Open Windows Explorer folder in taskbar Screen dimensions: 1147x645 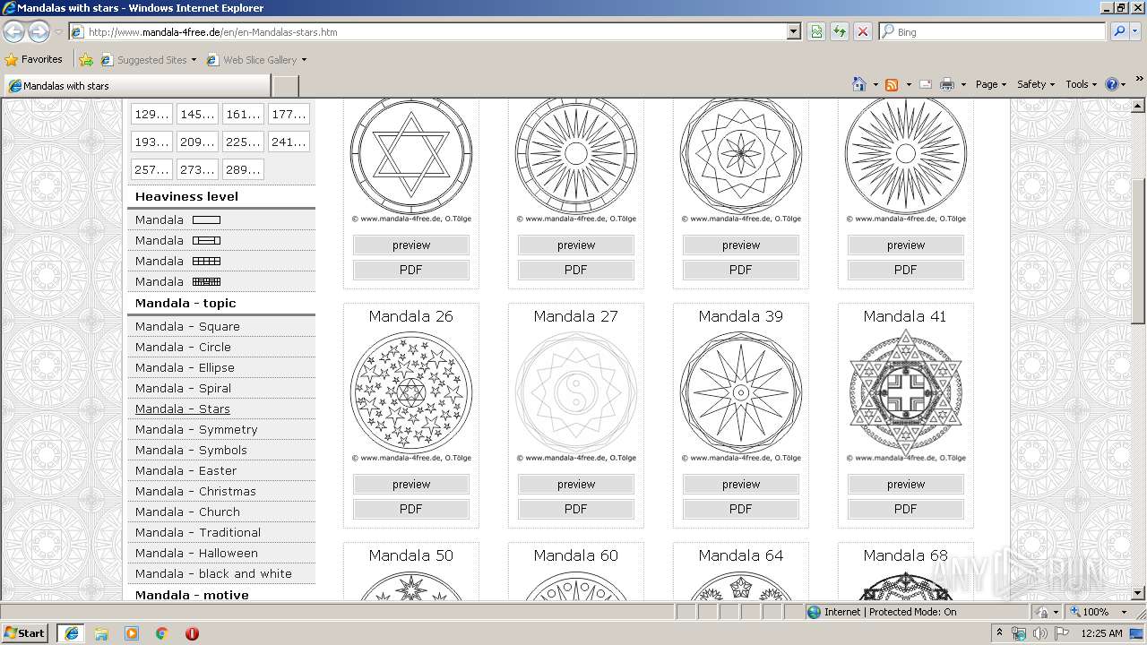coord(101,633)
